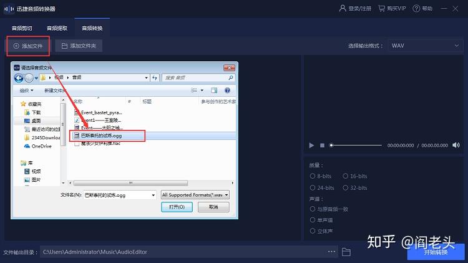Click the 购买VIP cart link
Screen dimensions: 468x263
point(392,8)
